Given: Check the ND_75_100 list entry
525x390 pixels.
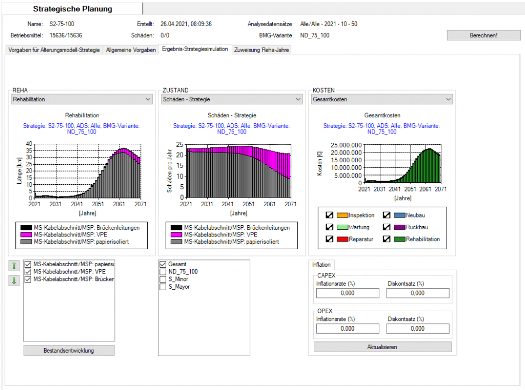Looking at the screenshot, I should point(163,272).
